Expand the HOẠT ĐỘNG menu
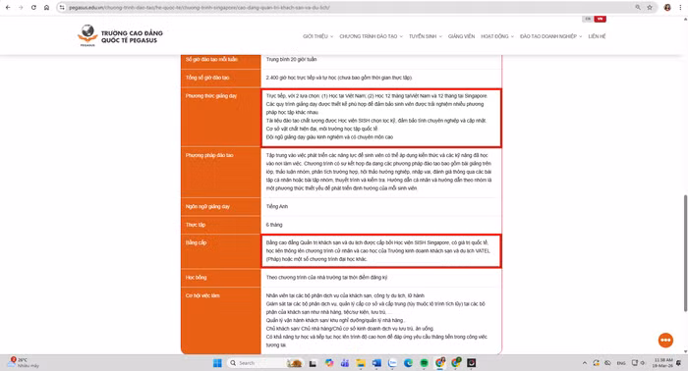Image resolution: width=688 pixels, height=371 pixels. (497, 36)
